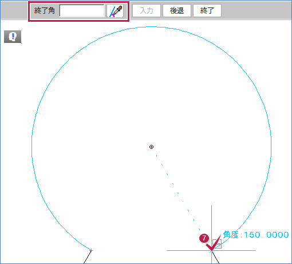Click the black line below arc start point
This screenshot has height=264, width=292.
(88, 257)
